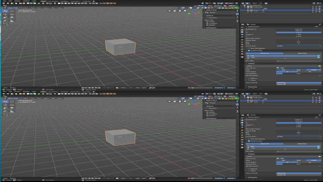Open the Playback dropdown in top timeline
Screen dimensions: 323x182
coord(220,88)
